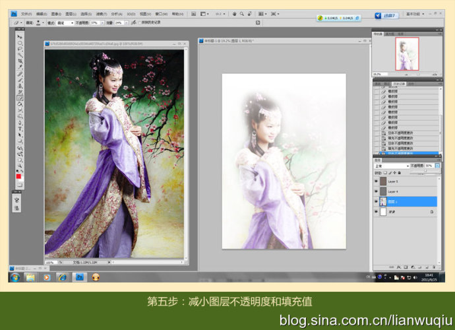Toggle visibility of selected blue layer
The width and height of the screenshot is (455, 330).
[x=377, y=201]
